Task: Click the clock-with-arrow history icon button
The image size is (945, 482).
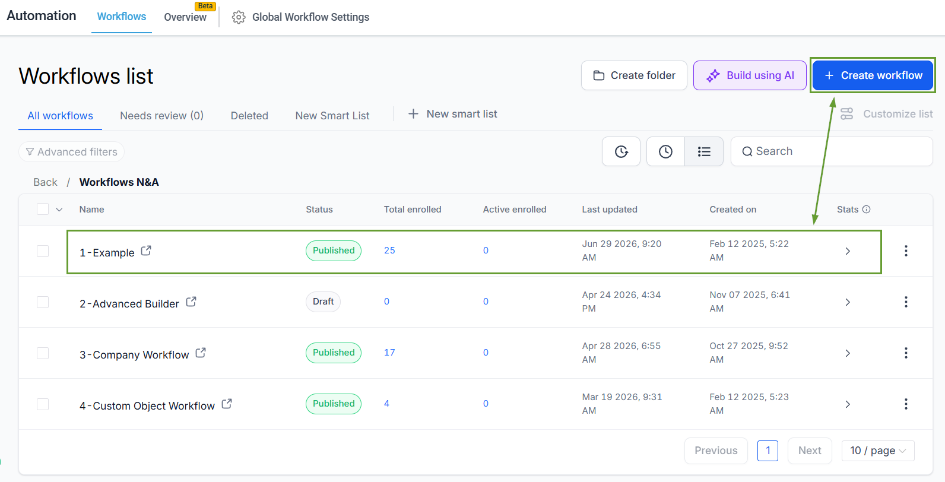Action: pos(621,151)
